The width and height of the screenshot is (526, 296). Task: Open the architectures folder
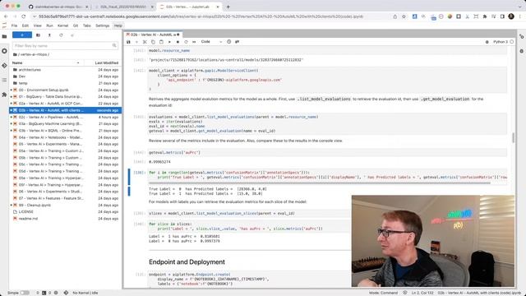(x=30, y=70)
